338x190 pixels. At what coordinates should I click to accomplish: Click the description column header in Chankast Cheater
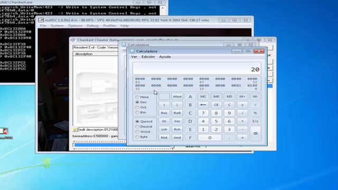tap(96, 54)
